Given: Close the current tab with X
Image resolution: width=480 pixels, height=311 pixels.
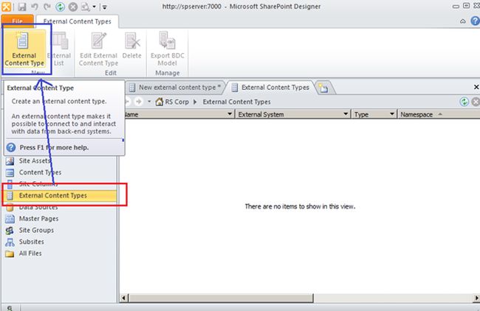Looking at the screenshot, I should tap(476, 87).
